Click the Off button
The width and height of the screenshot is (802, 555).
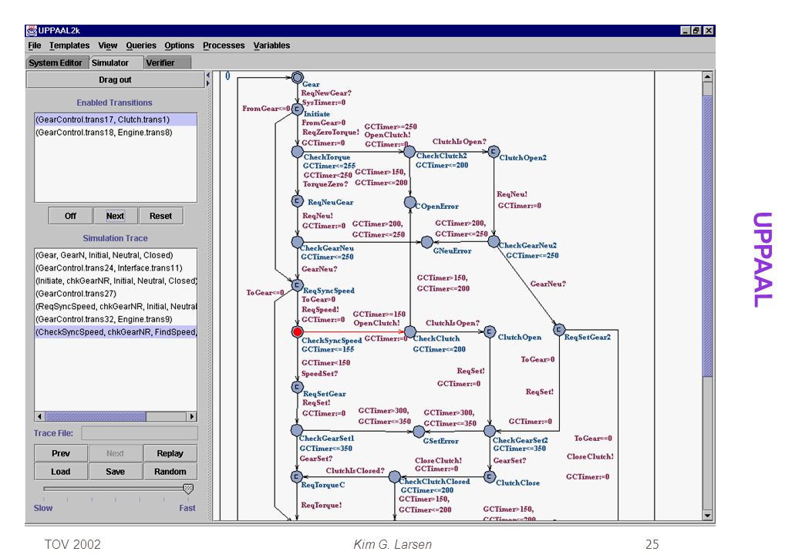click(x=71, y=216)
